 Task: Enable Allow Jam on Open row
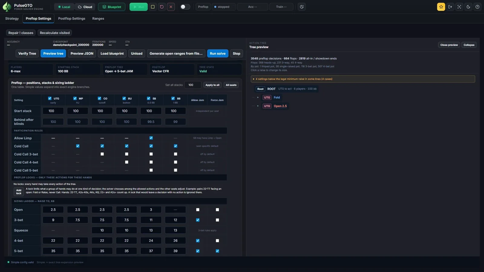coord(198,210)
